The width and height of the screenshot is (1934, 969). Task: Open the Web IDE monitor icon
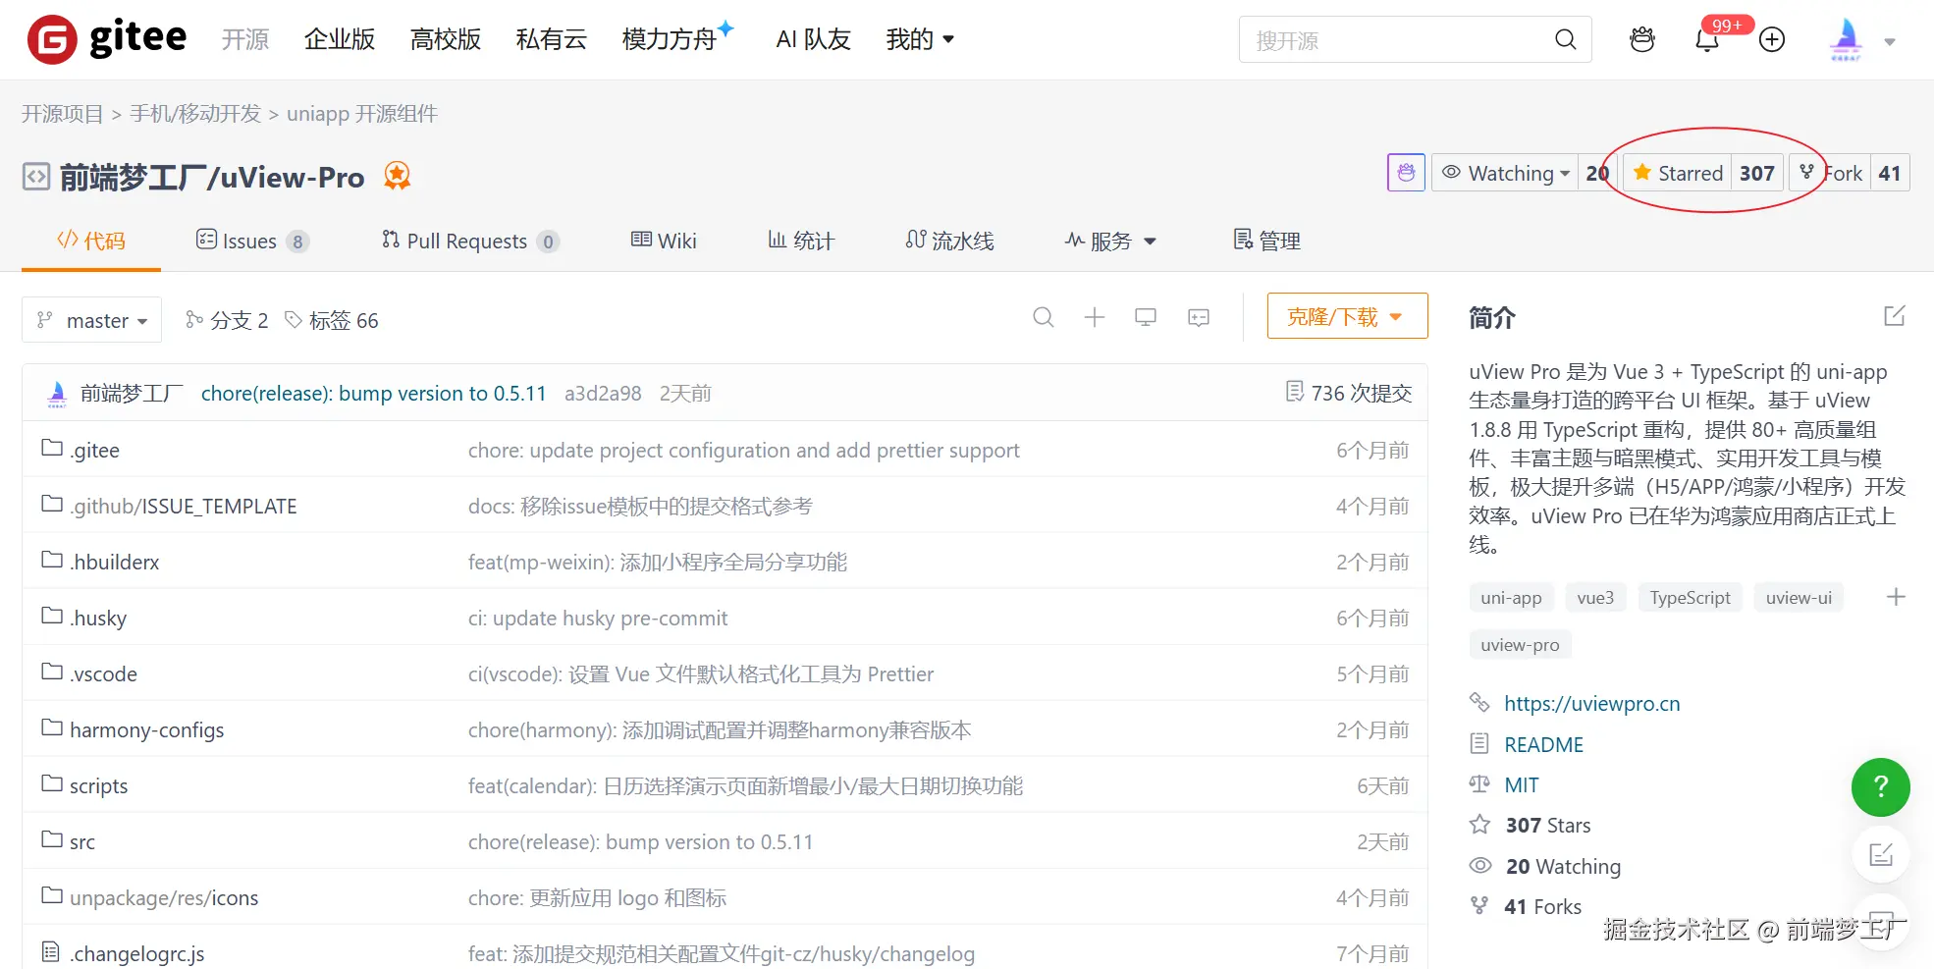pyautogui.click(x=1146, y=317)
